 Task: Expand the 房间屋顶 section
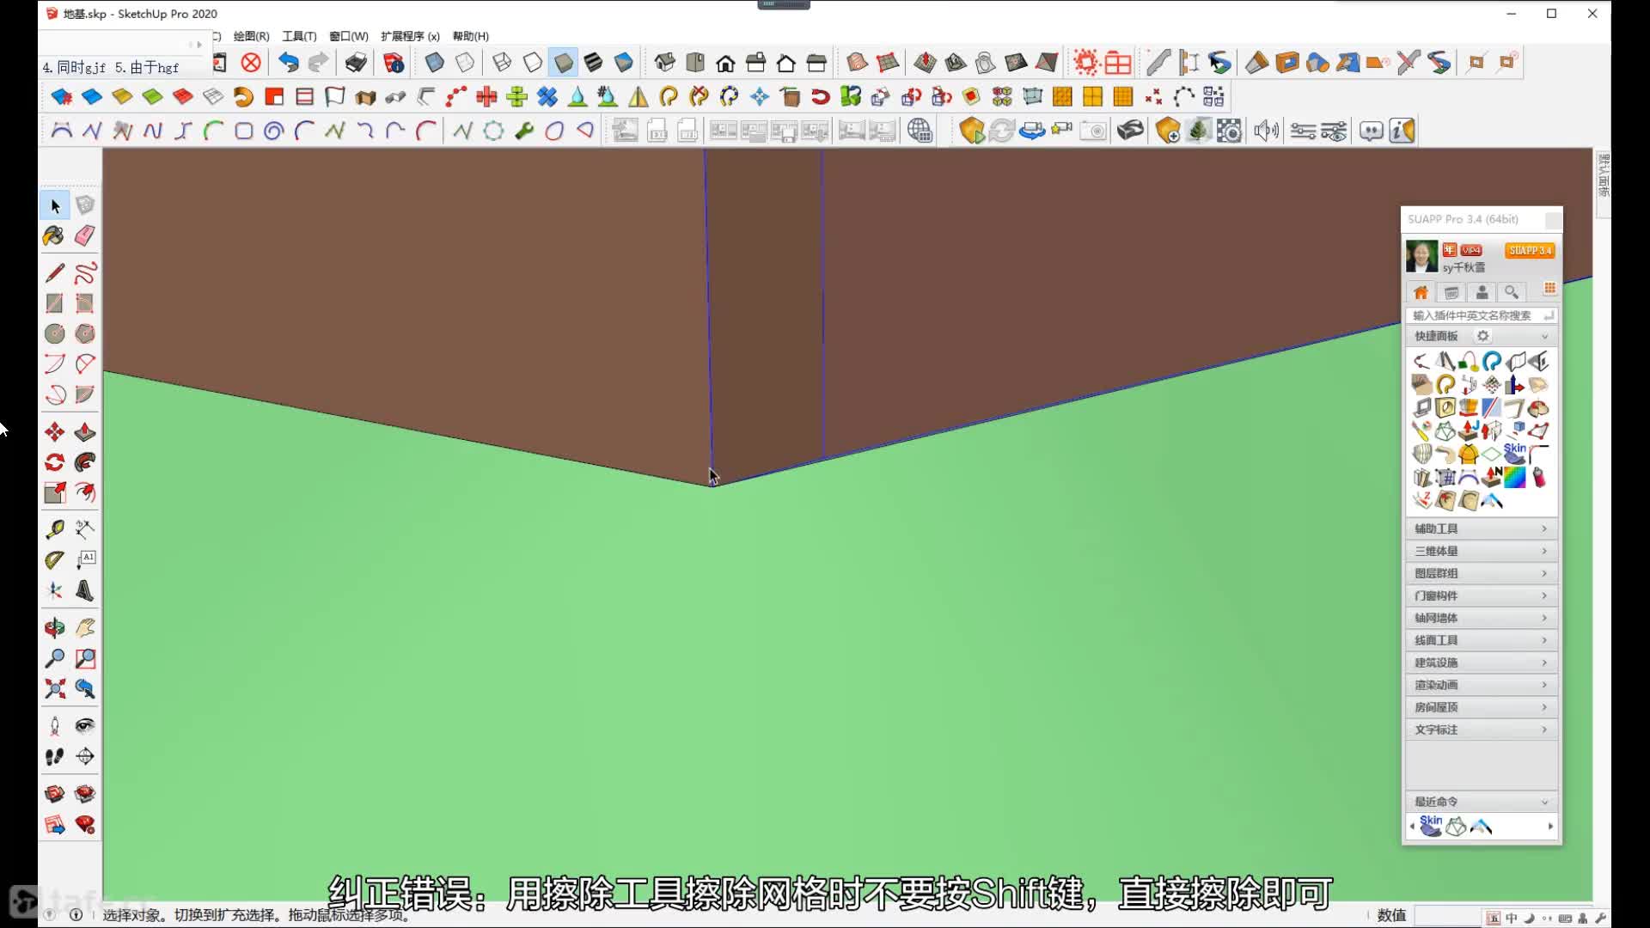pos(1482,707)
